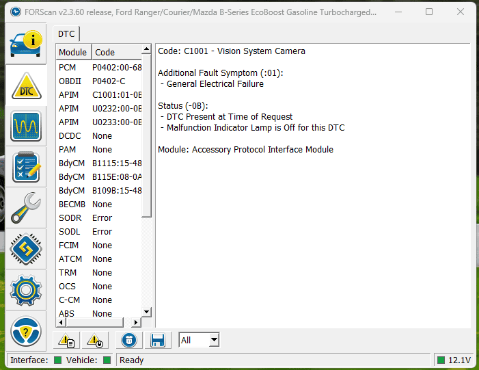Select the PCM P0402:00-68 row
The image size is (479, 370).
99,67
